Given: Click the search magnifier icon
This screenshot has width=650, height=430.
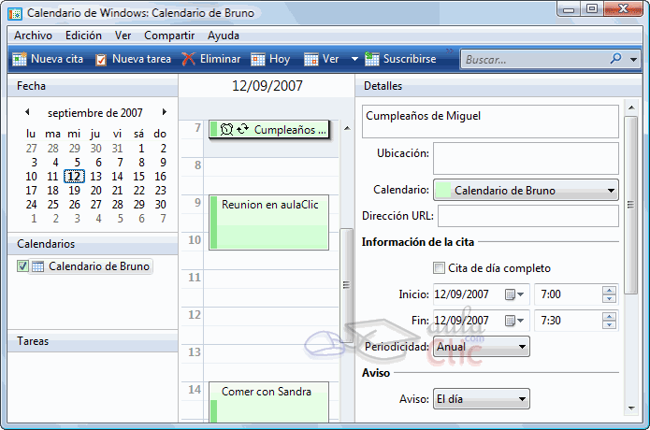Looking at the screenshot, I should 616,59.
